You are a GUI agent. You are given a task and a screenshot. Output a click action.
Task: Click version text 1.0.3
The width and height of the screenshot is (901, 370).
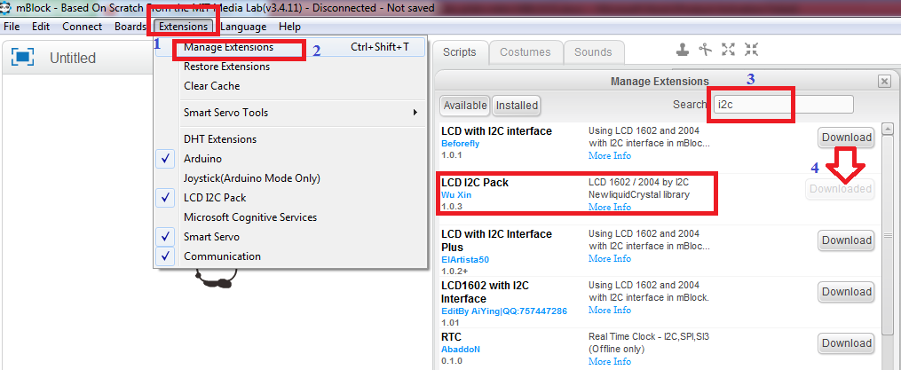[451, 206]
